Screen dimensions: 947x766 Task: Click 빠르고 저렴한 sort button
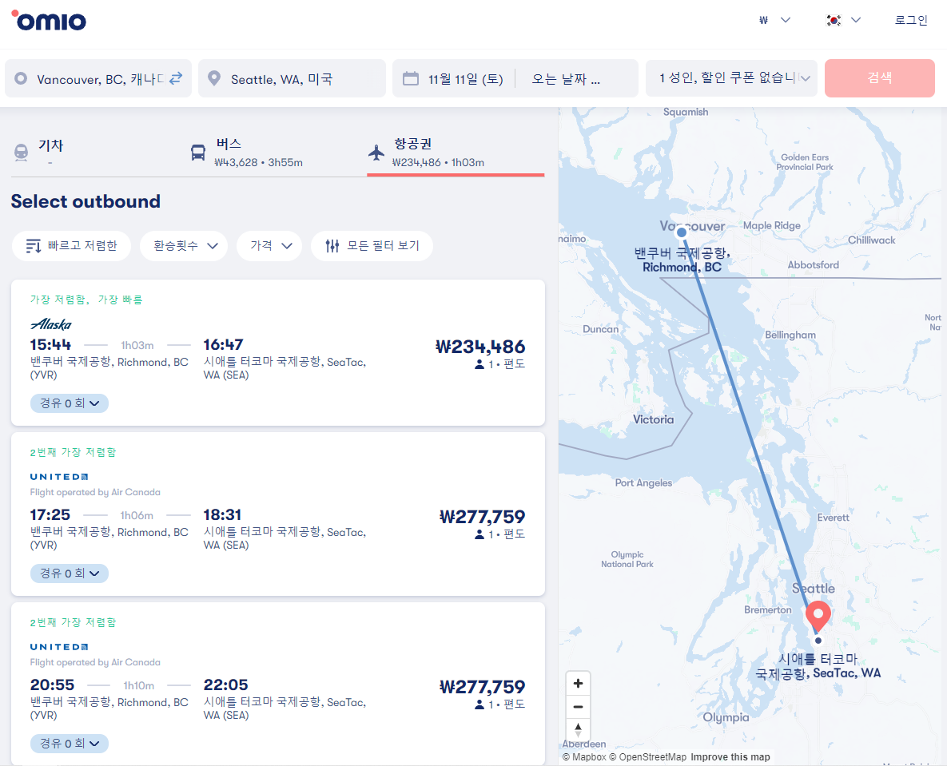point(71,246)
